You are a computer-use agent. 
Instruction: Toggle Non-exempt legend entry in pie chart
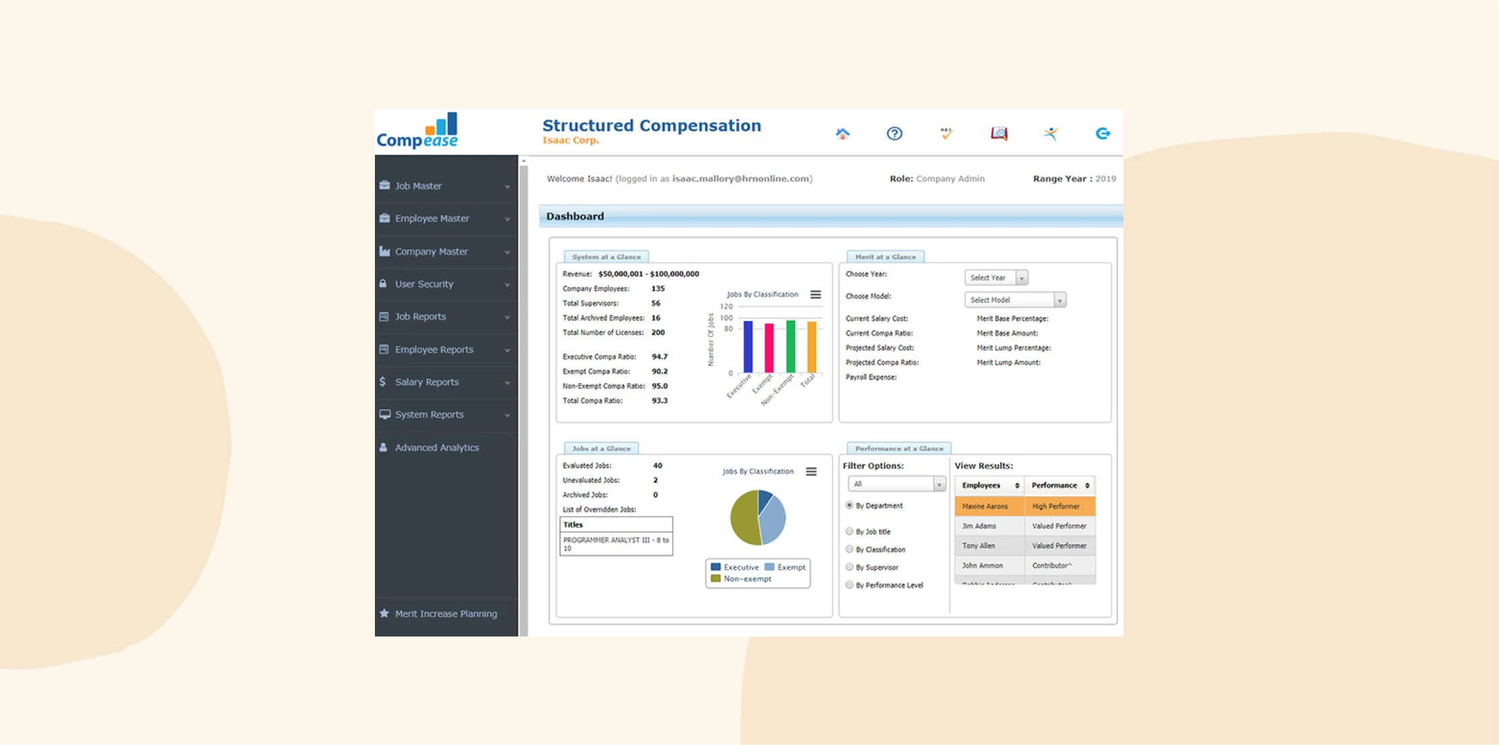pyautogui.click(x=741, y=578)
